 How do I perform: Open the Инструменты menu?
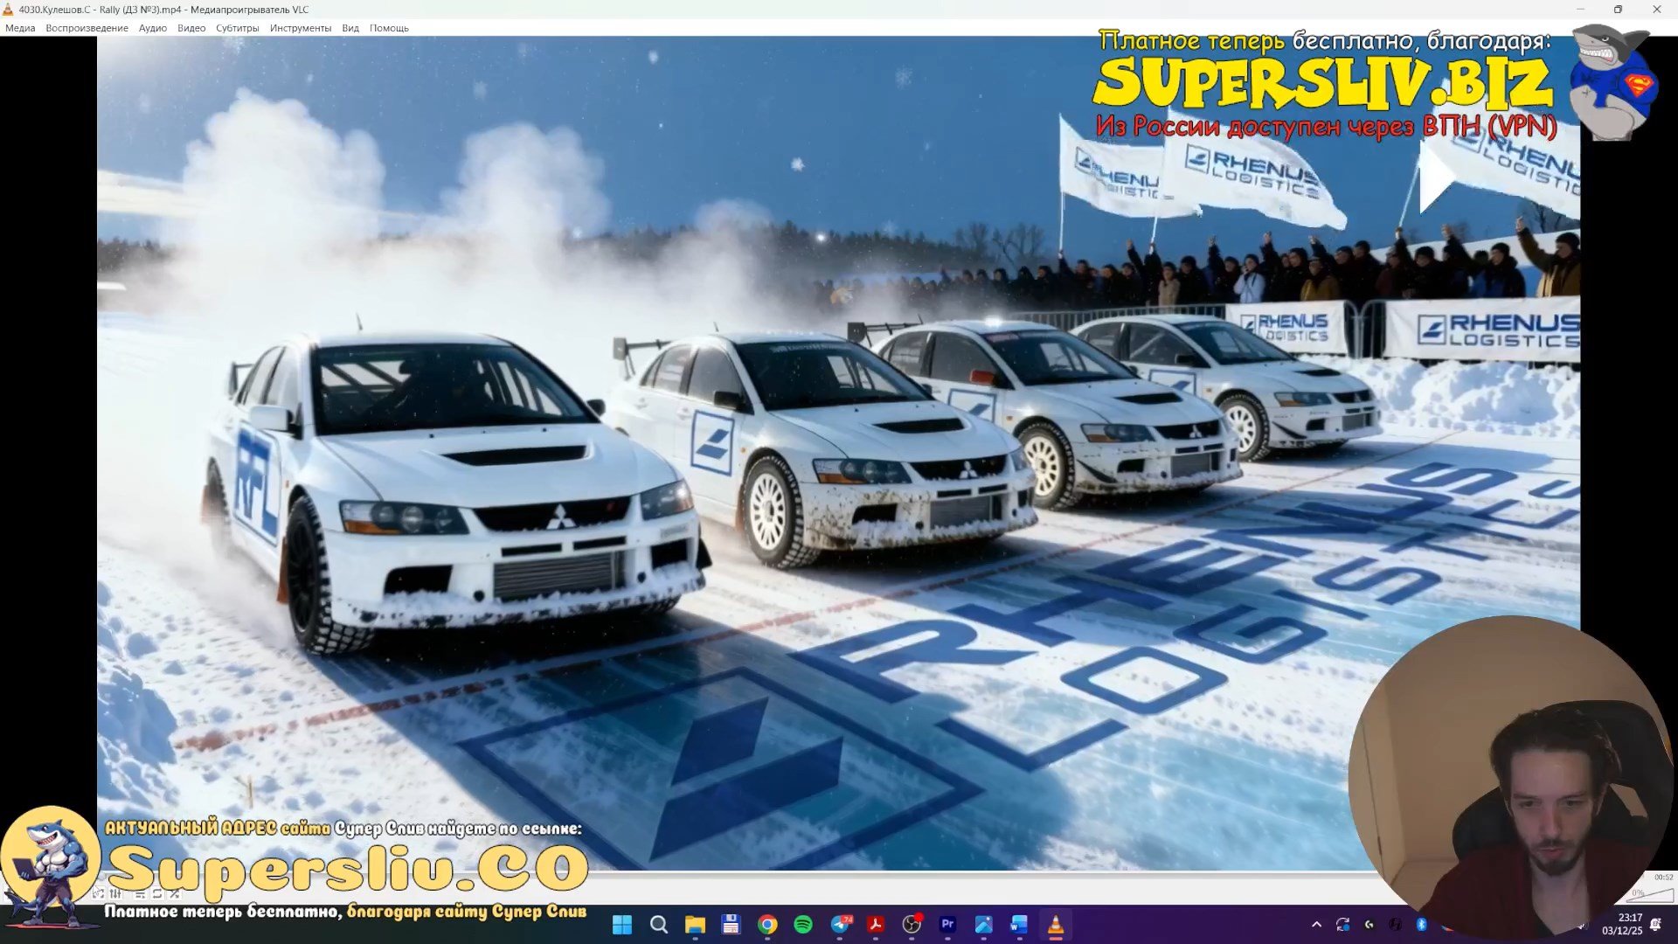pos(301,28)
